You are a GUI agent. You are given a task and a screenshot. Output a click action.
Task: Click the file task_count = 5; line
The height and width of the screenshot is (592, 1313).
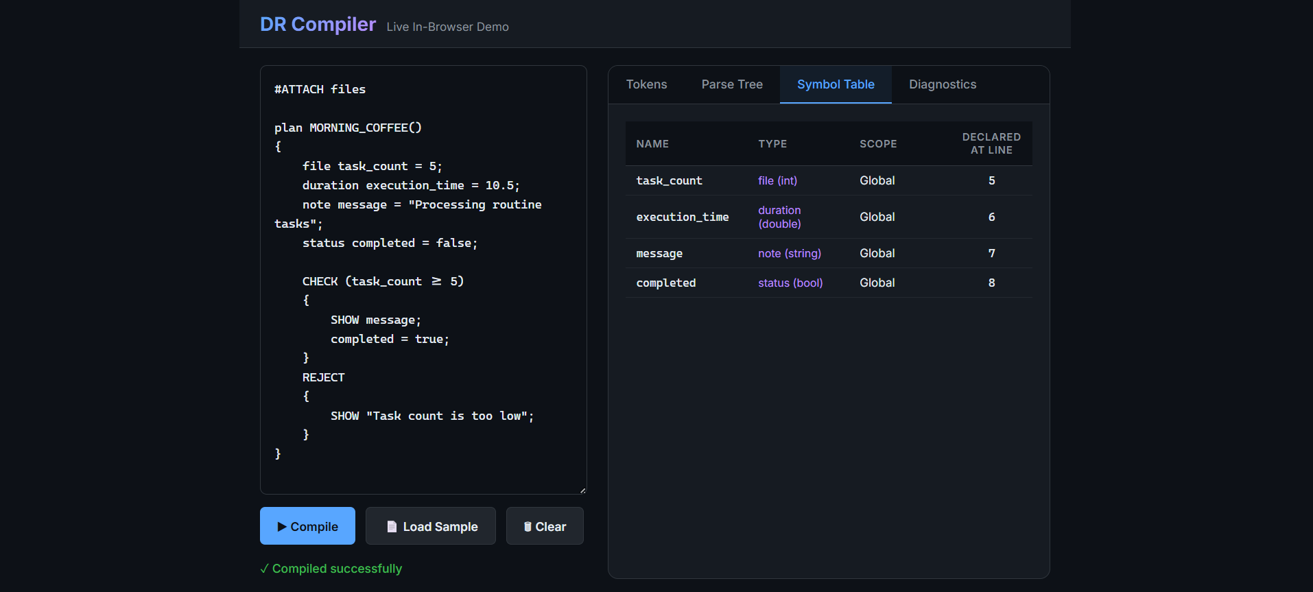click(372, 166)
